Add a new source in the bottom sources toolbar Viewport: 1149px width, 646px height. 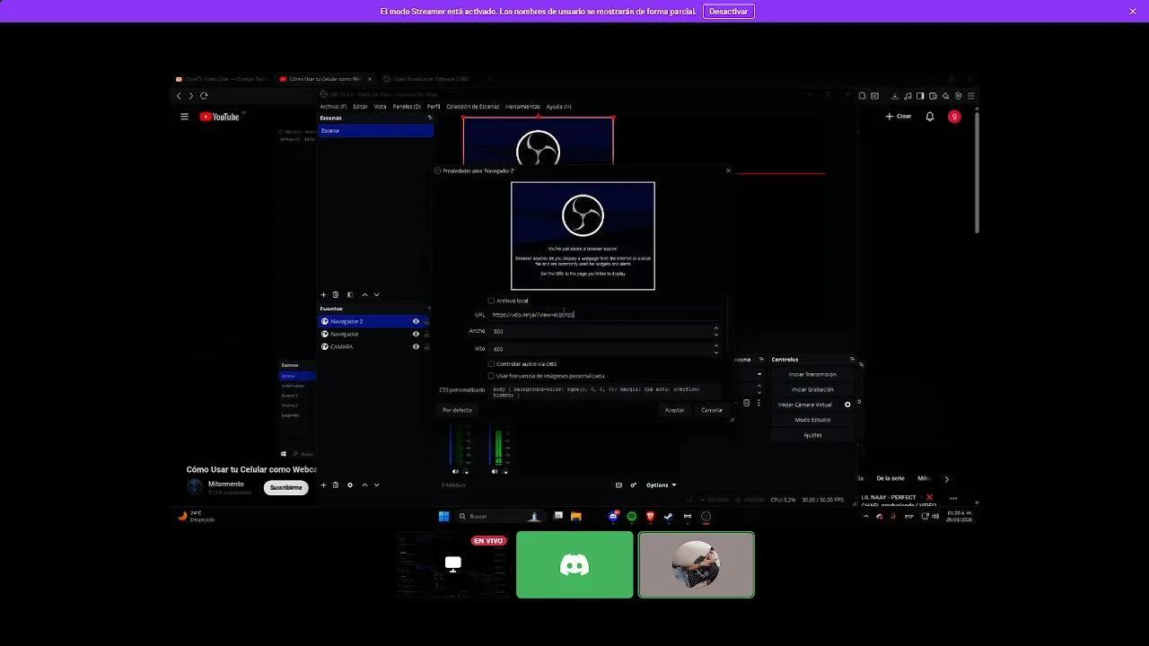(x=324, y=484)
